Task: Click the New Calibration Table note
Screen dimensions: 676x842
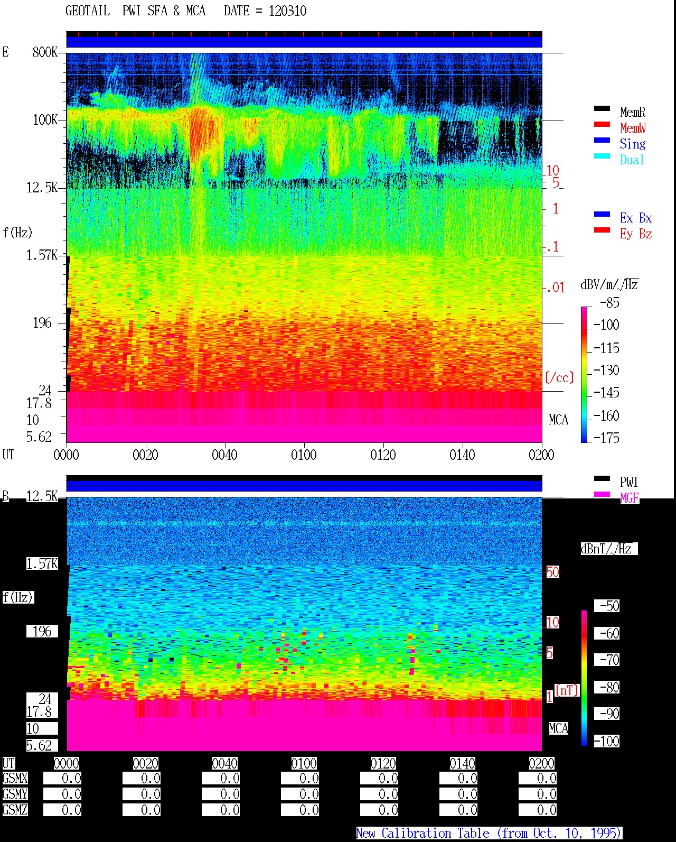Action: coord(489,834)
